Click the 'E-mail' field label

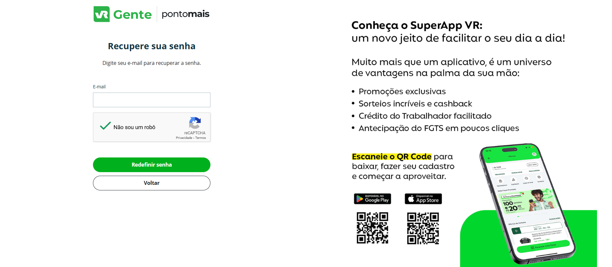click(x=99, y=87)
